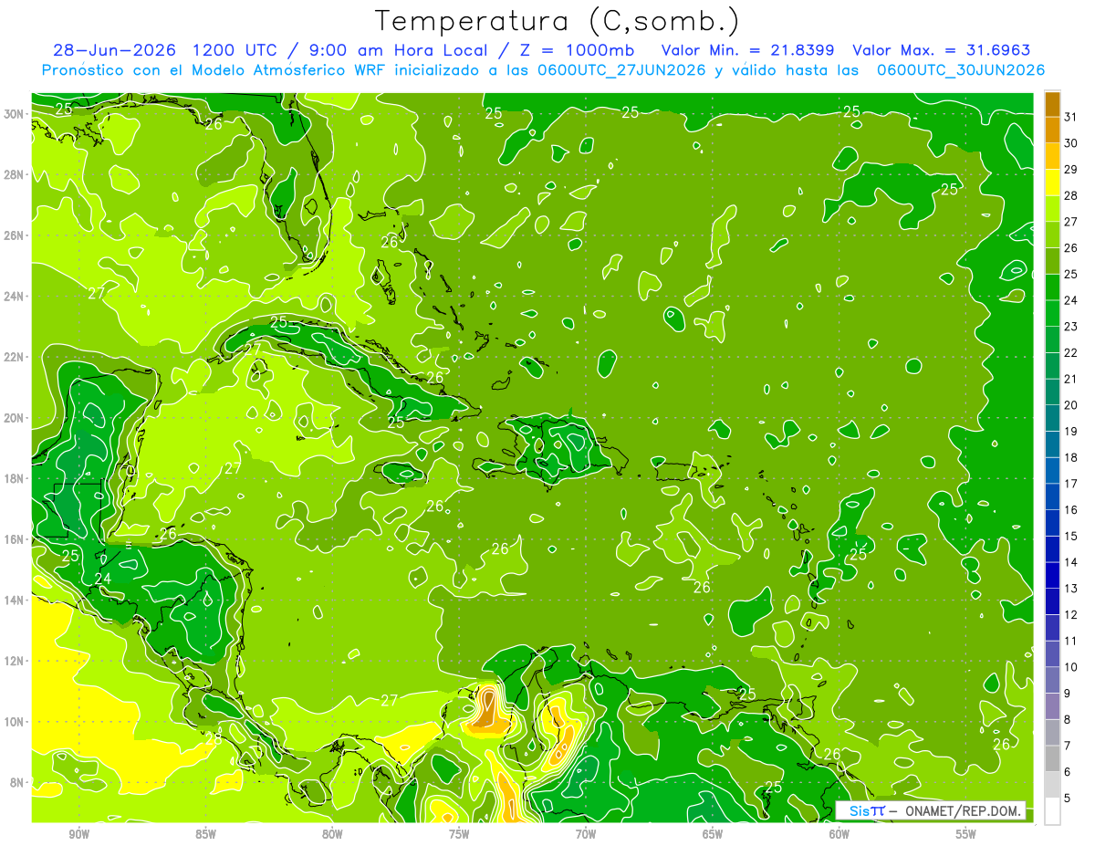Click the white swatch below 5 on color scale
The height and width of the screenshot is (846, 1095).
(1052, 811)
